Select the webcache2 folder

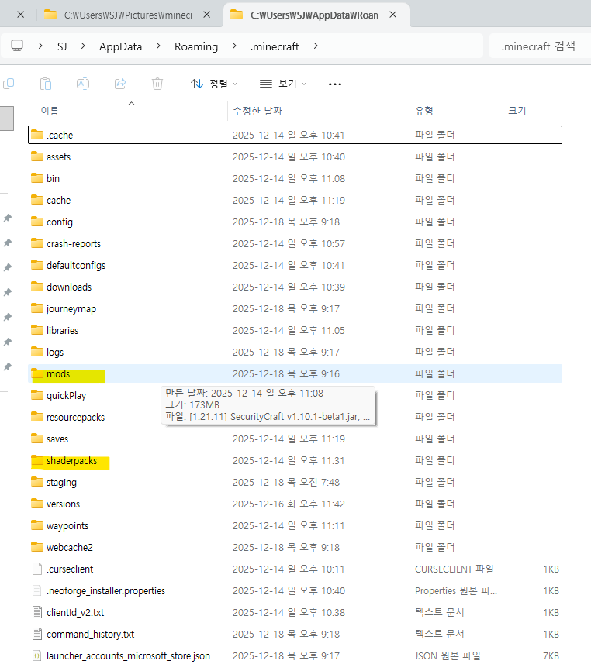point(295,547)
